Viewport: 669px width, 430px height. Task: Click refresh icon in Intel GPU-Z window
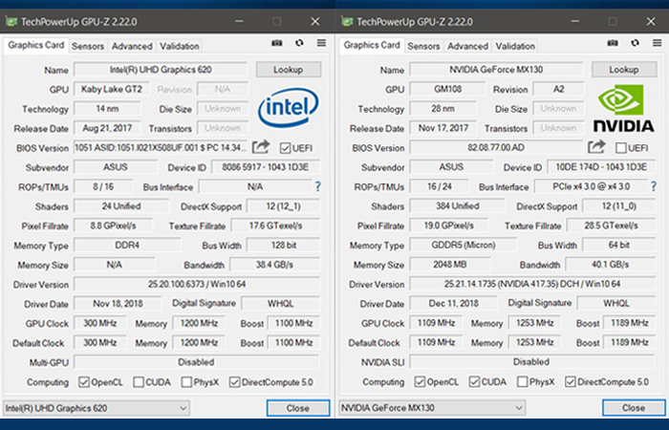(x=299, y=43)
